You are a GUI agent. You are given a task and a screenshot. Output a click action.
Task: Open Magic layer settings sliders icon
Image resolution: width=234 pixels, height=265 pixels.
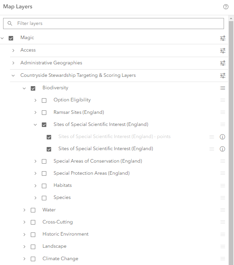(x=223, y=38)
